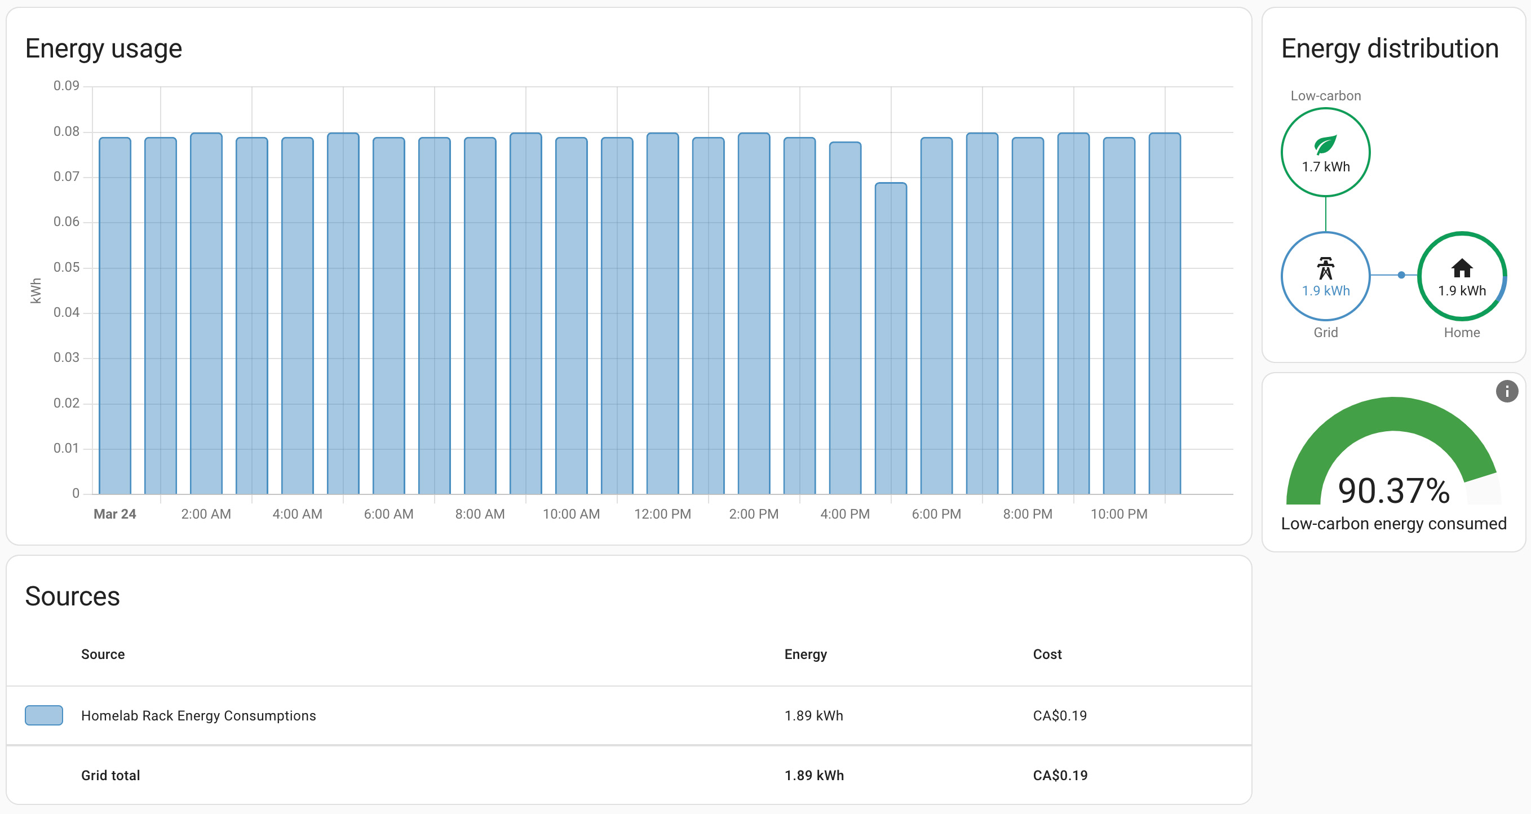Screen dimensions: 1531x814
Task: Click the Cost column header
Action: [1047, 654]
